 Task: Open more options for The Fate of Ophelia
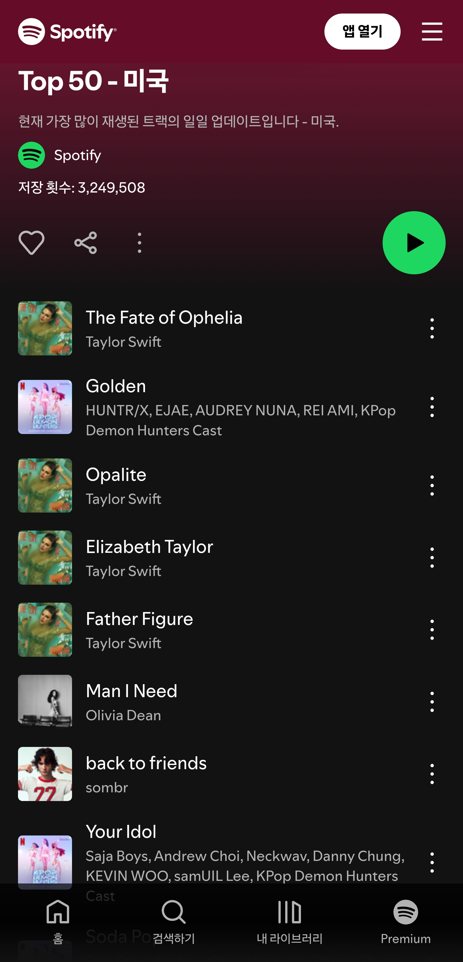point(432,328)
